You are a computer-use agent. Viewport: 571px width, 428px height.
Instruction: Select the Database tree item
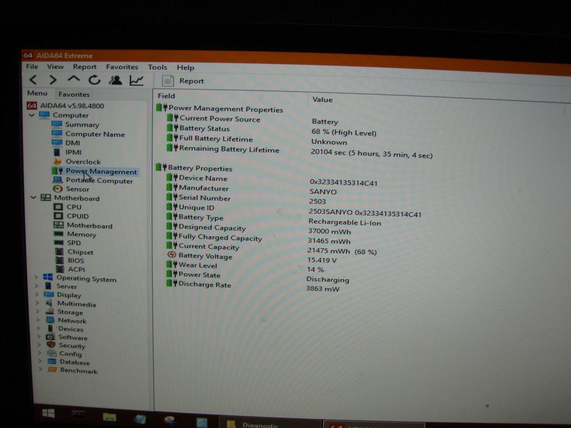point(69,362)
